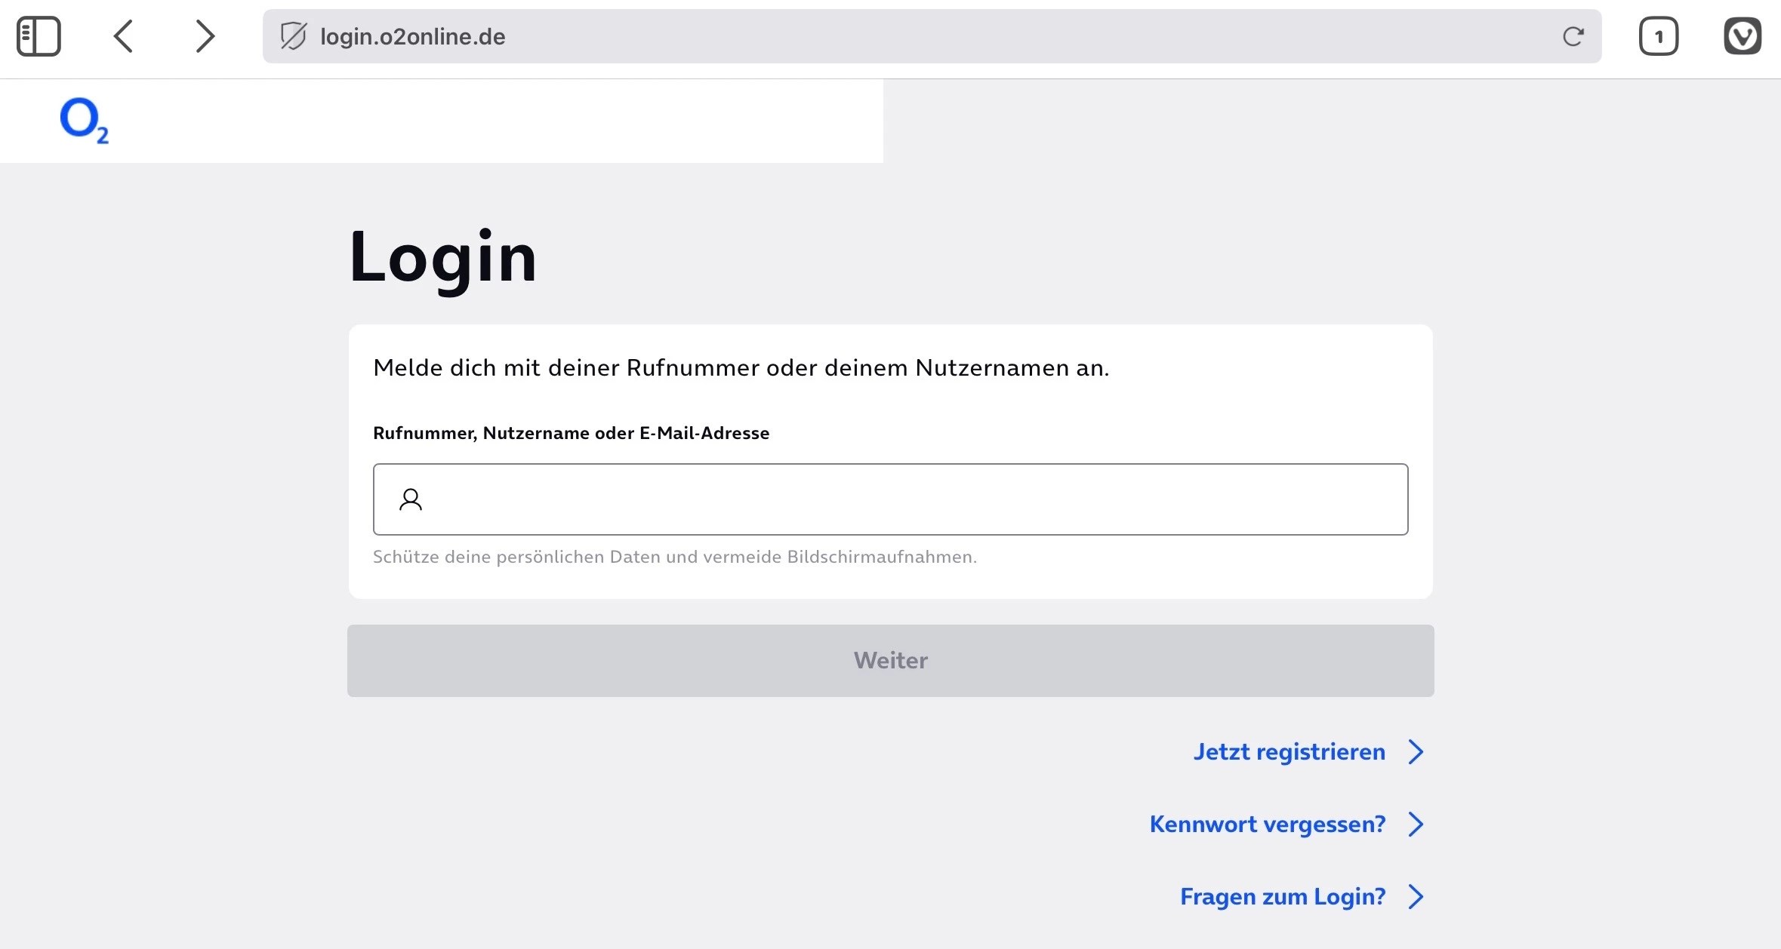
Task: Open the tracker blocker shield icon
Action: (294, 36)
